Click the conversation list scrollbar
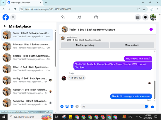 tap(55, 49)
